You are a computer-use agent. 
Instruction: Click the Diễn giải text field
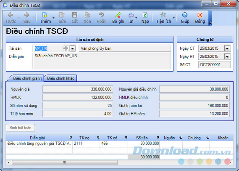tap(102, 61)
